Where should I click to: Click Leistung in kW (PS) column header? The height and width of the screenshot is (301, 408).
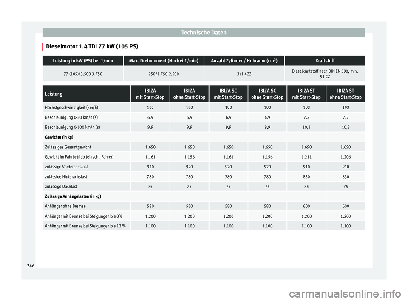click(83, 61)
